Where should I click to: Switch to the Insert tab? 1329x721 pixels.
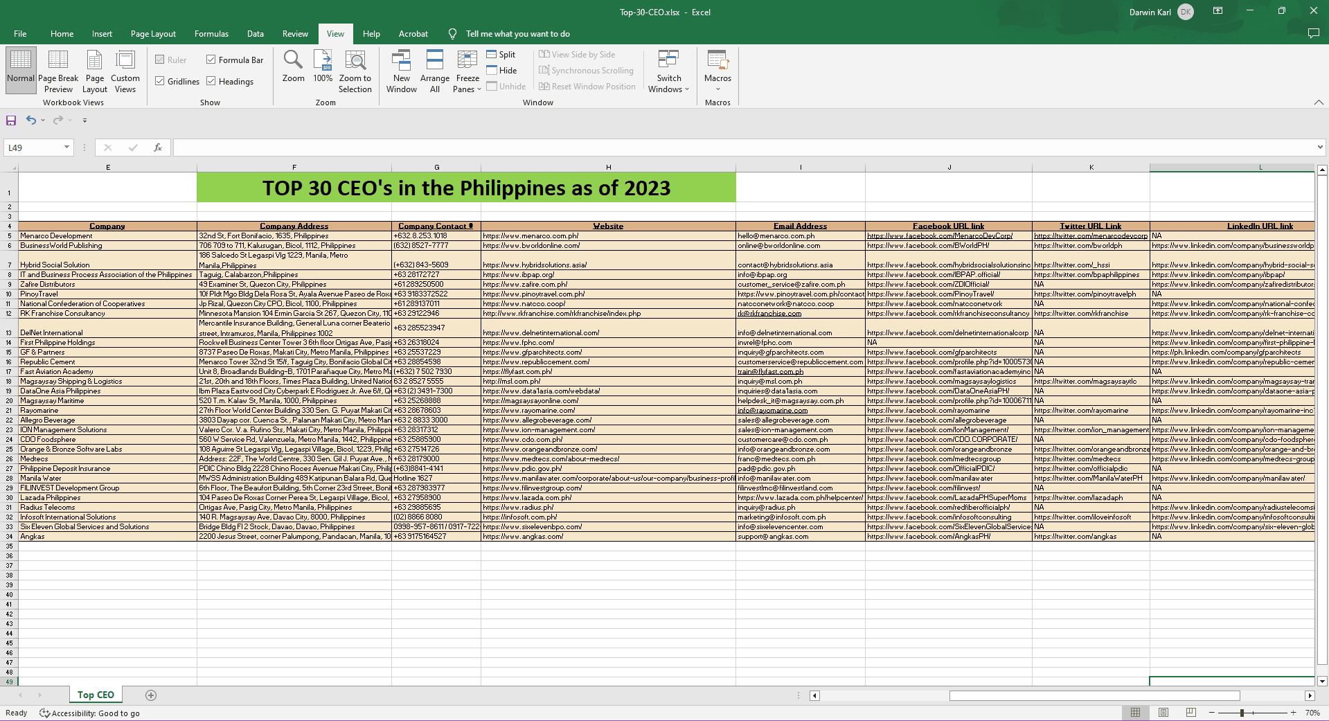[x=102, y=34]
